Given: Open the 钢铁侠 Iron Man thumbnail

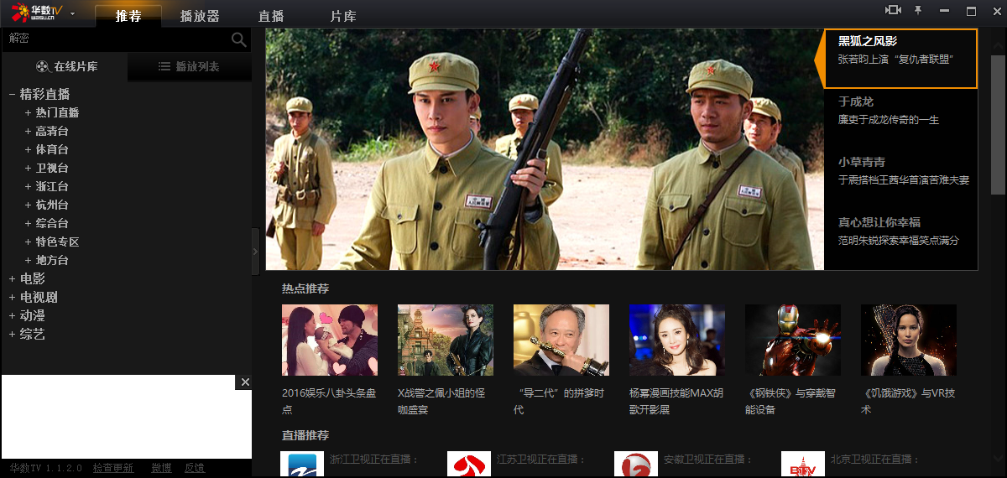Looking at the screenshot, I should tap(793, 340).
